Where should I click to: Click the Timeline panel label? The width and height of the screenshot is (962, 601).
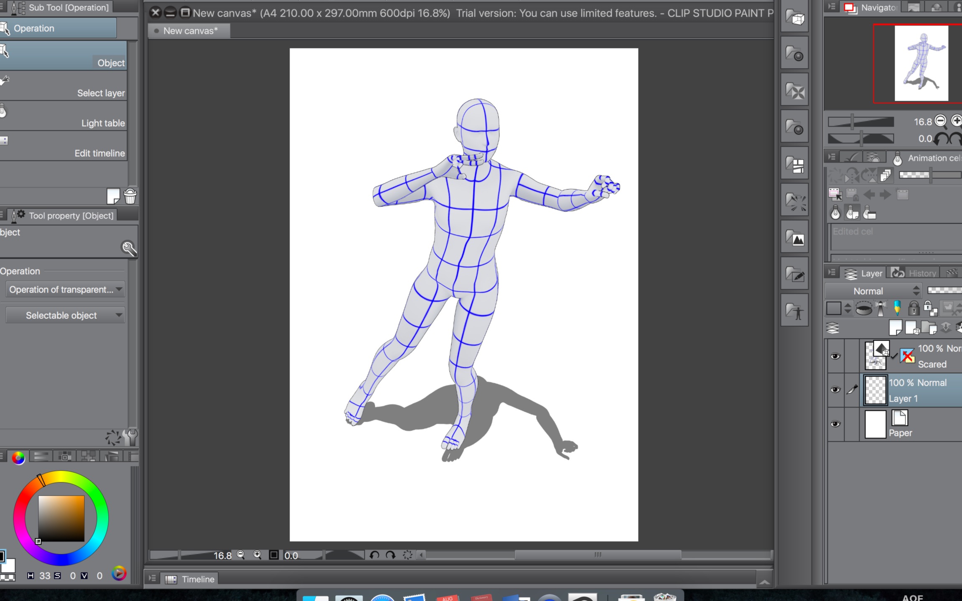click(197, 579)
